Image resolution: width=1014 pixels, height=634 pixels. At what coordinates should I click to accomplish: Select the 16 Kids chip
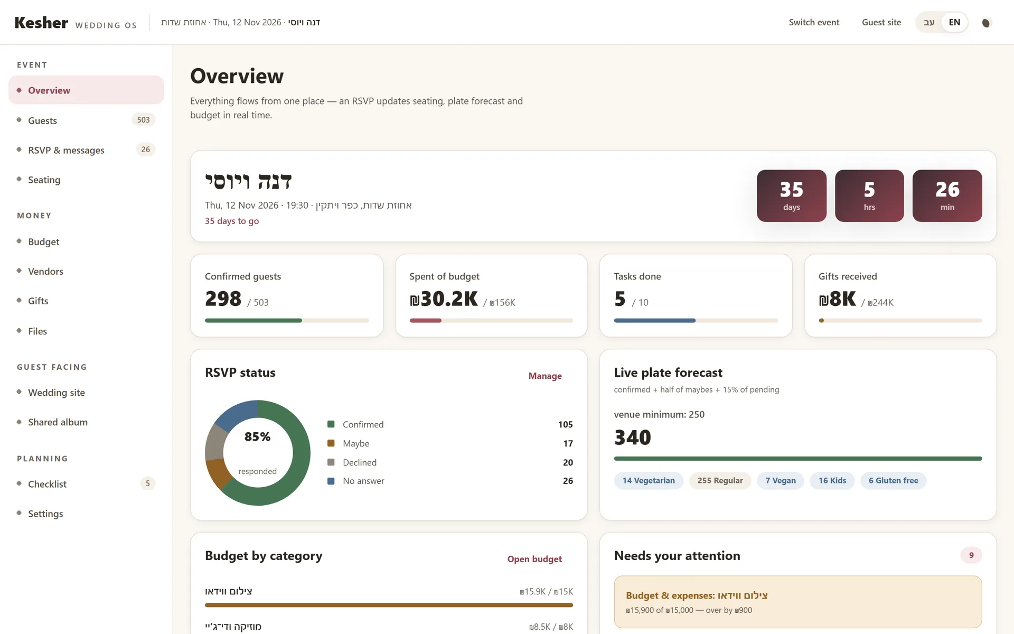pos(832,481)
